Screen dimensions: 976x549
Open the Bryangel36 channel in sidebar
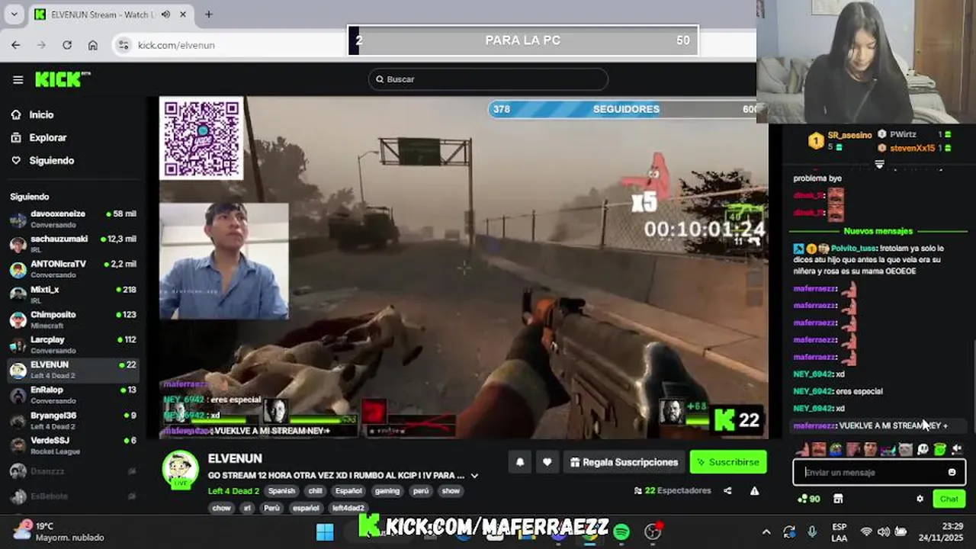click(x=73, y=420)
